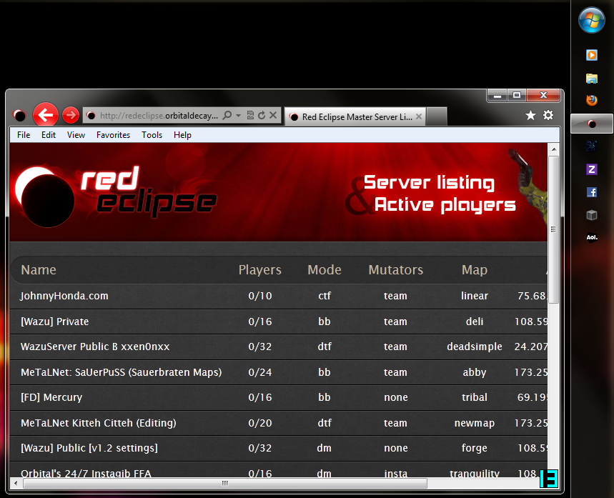The height and width of the screenshot is (498, 614).
Task: Open the address bar autocomplete dropdown arrow
Action: pyautogui.click(x=238, y=116)
